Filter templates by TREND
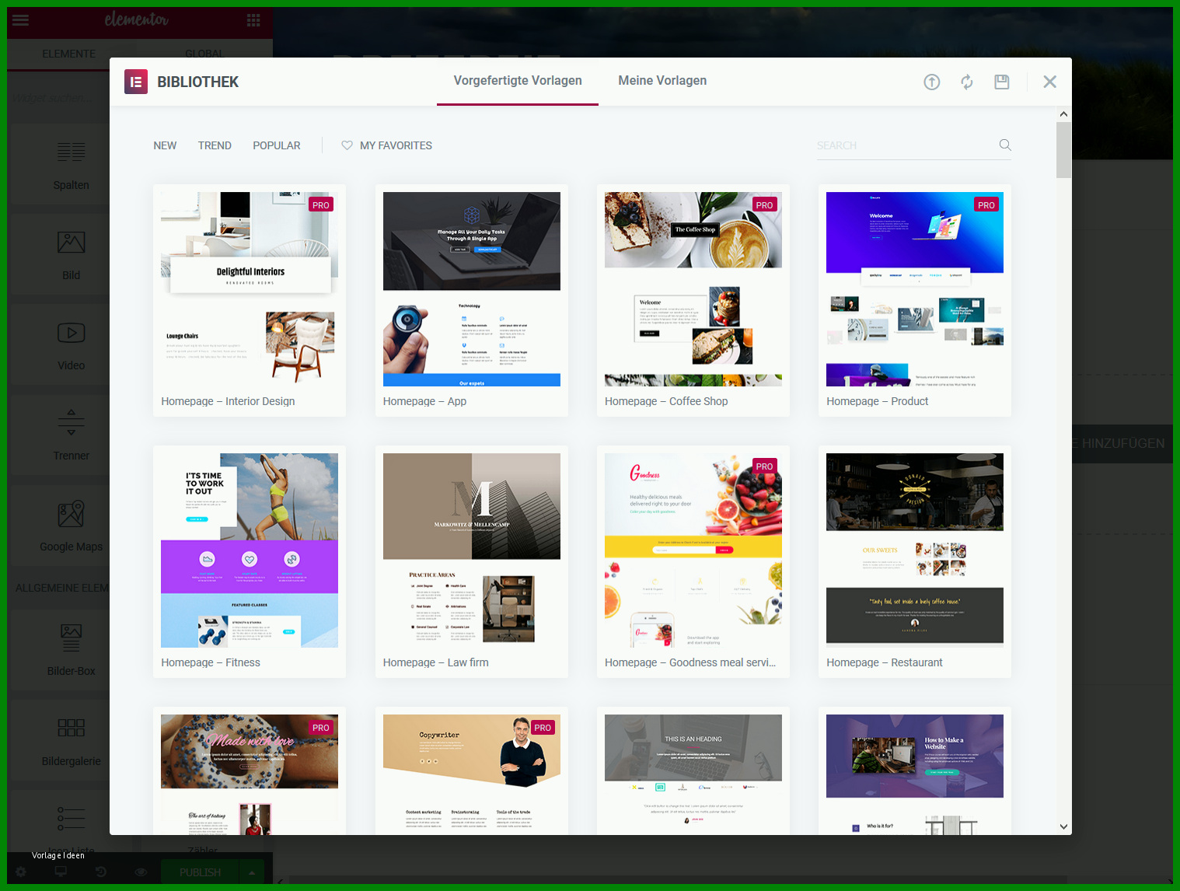The image size is (1180, 891). tap(215, 145)
